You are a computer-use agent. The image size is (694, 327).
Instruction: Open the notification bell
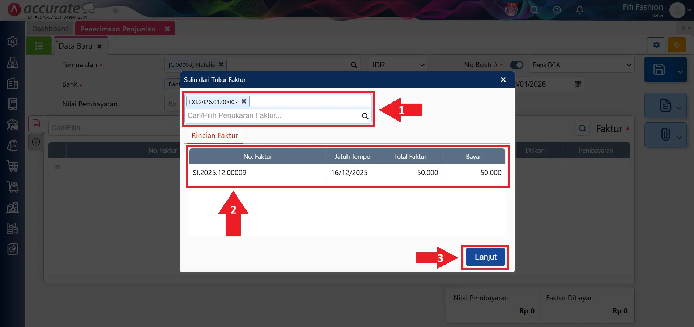(x=579, y=10)
